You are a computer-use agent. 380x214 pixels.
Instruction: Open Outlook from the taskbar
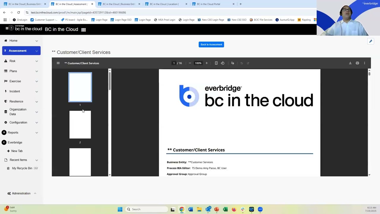208,209
